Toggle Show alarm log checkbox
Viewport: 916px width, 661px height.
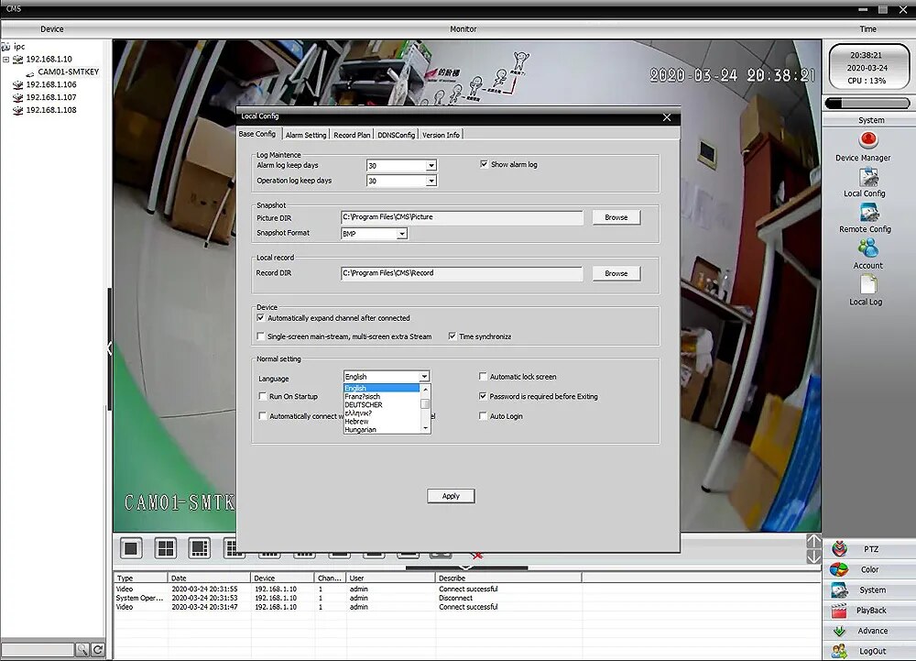click(484, 164)
